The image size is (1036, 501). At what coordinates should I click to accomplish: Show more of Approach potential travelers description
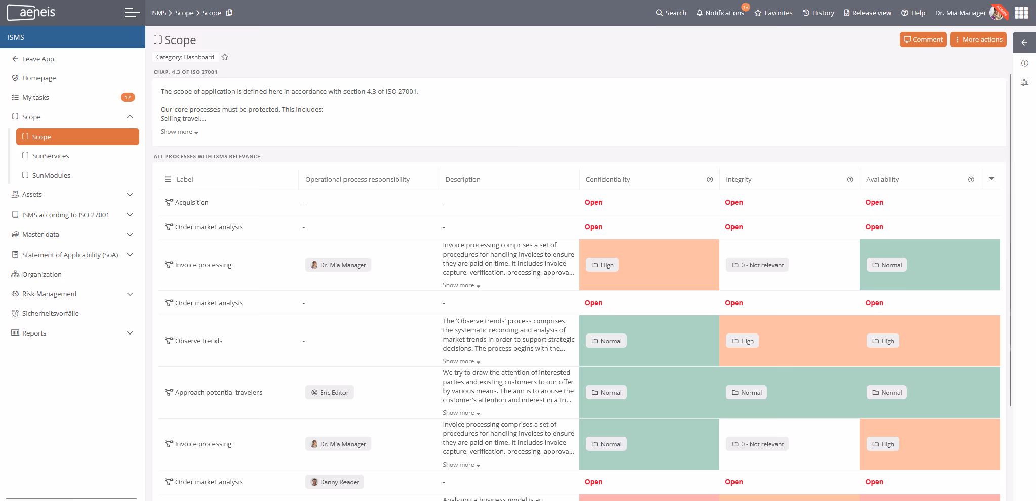click(x=461, y=413)
